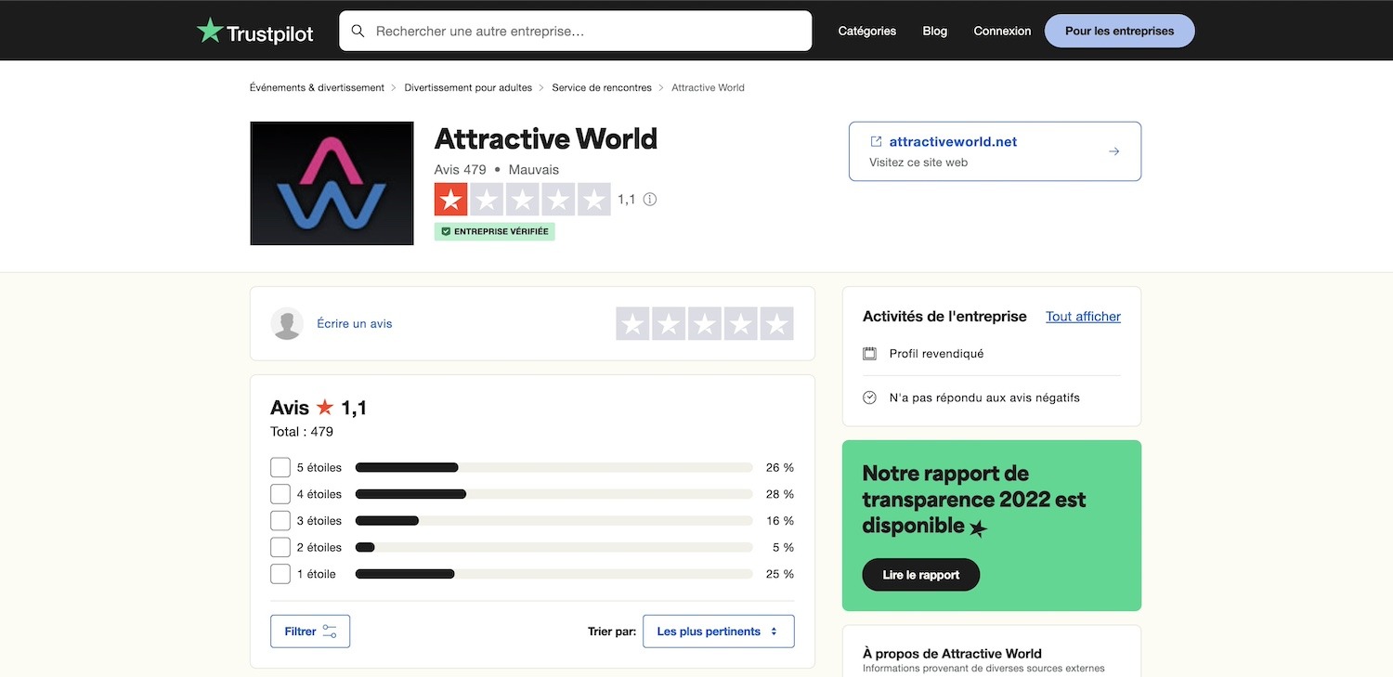Screen dimensions: 1393x677
Task: Click the company search input field
Action: [576, 31]
